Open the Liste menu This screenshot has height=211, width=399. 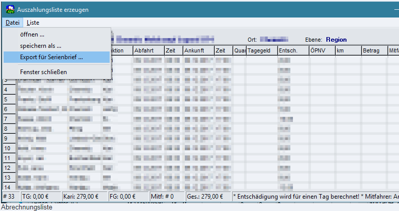click(x=33, y=23)
